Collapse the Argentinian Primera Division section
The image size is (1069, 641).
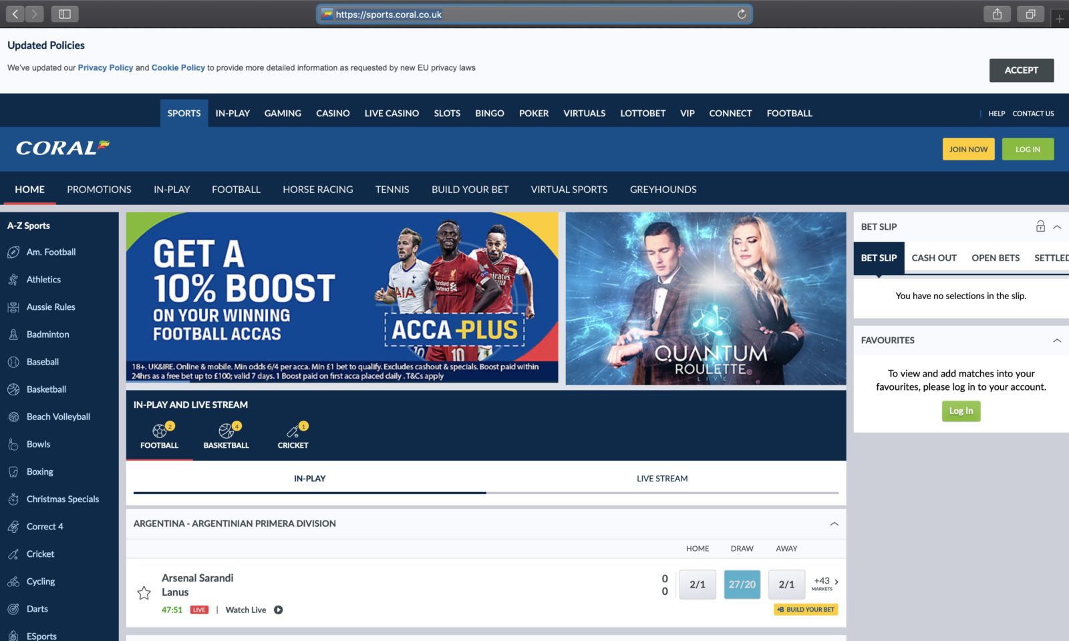coord(833,524)
